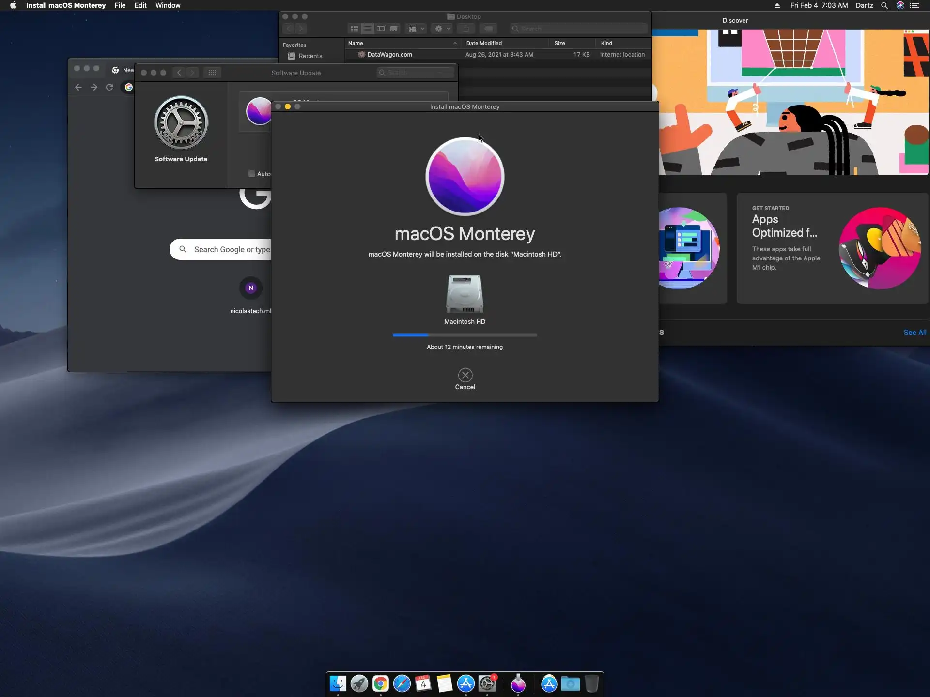This screenshot has width=930, height=697.
Task: Click the installation progress bar
Action: (x=465, y=335)
